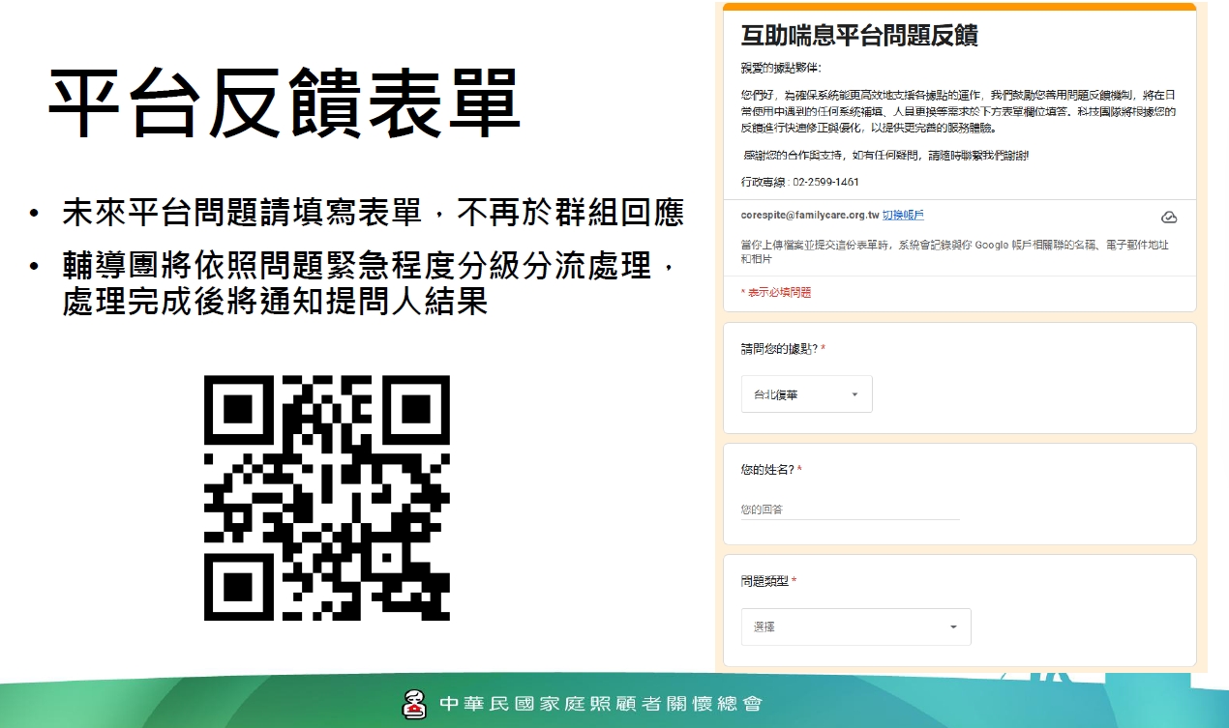
Task: Open the 問題類型 選擇 dropdown
Action: (x=855, y=627)
